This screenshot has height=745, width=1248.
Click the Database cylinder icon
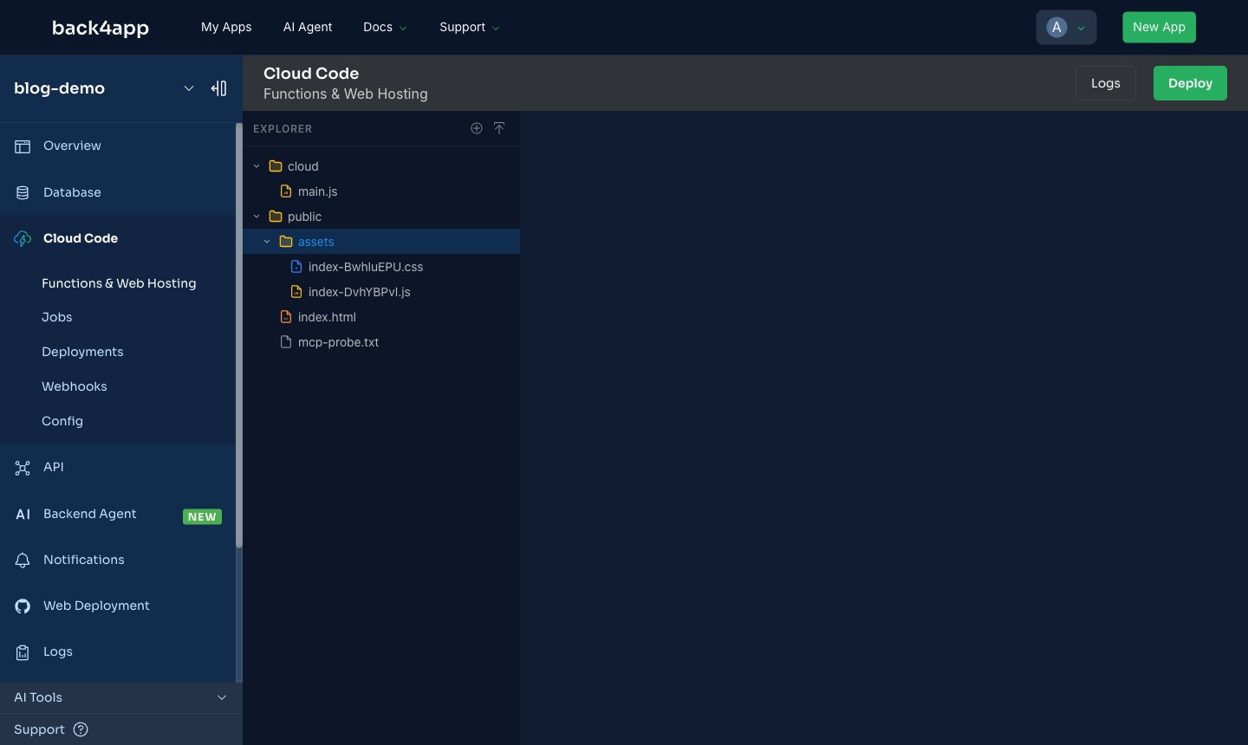point(23,192)
